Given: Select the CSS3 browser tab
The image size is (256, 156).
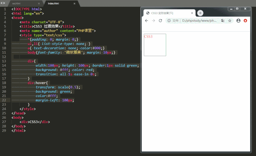Looking at the screenshot, I should pyautogui.click(x=169, y=13).
